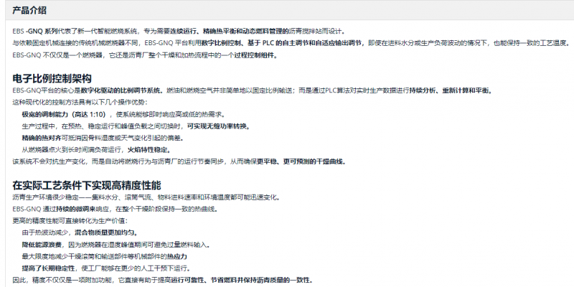Image resolution: width=574 pixels, height=287 pixels.
Task: Click the bullet about 可实现无缝功率转换
Action: coord(136,126)
